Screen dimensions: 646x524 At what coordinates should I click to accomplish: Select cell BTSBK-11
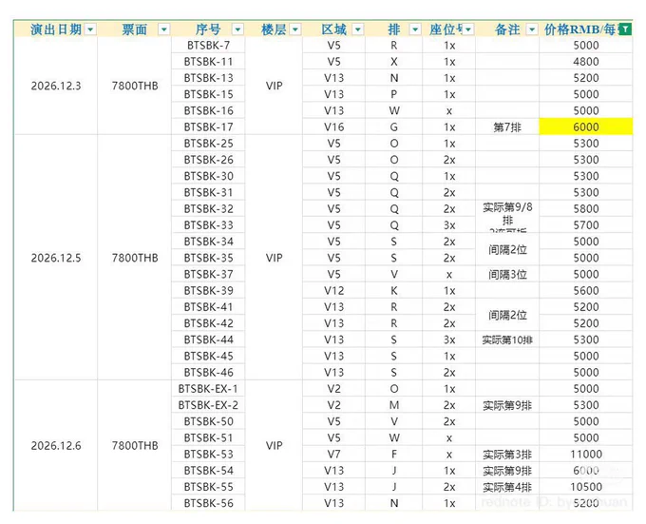(x=208, y=62)
